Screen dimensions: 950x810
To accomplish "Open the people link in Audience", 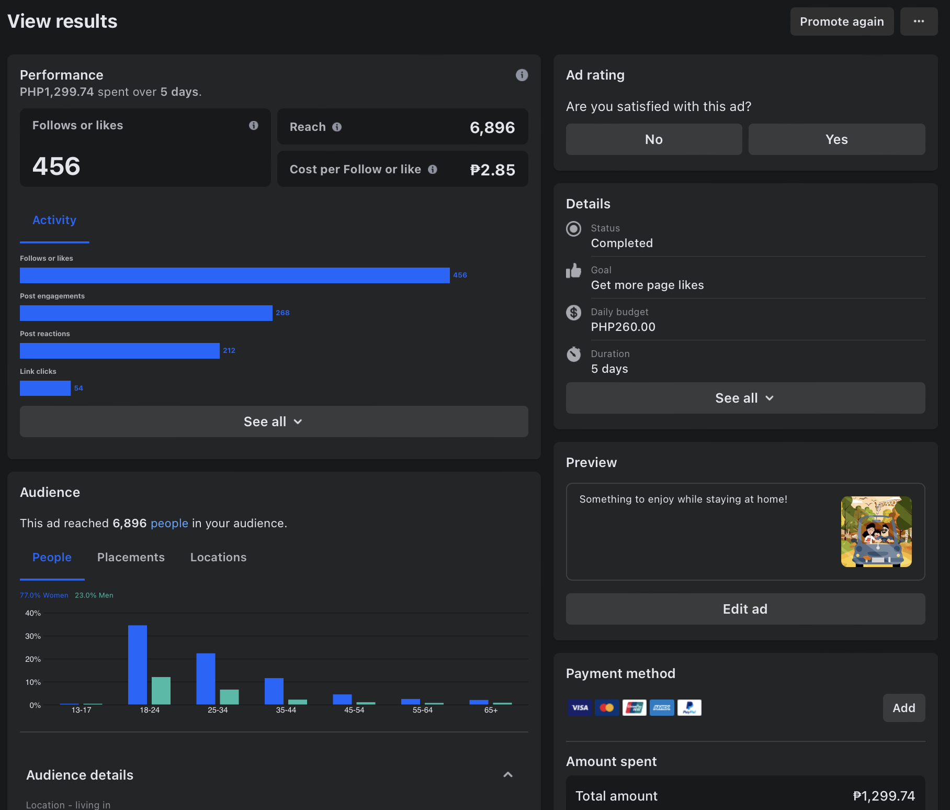I will 169,524.
